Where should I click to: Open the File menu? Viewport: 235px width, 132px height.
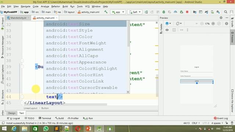[x=3, y=7]
